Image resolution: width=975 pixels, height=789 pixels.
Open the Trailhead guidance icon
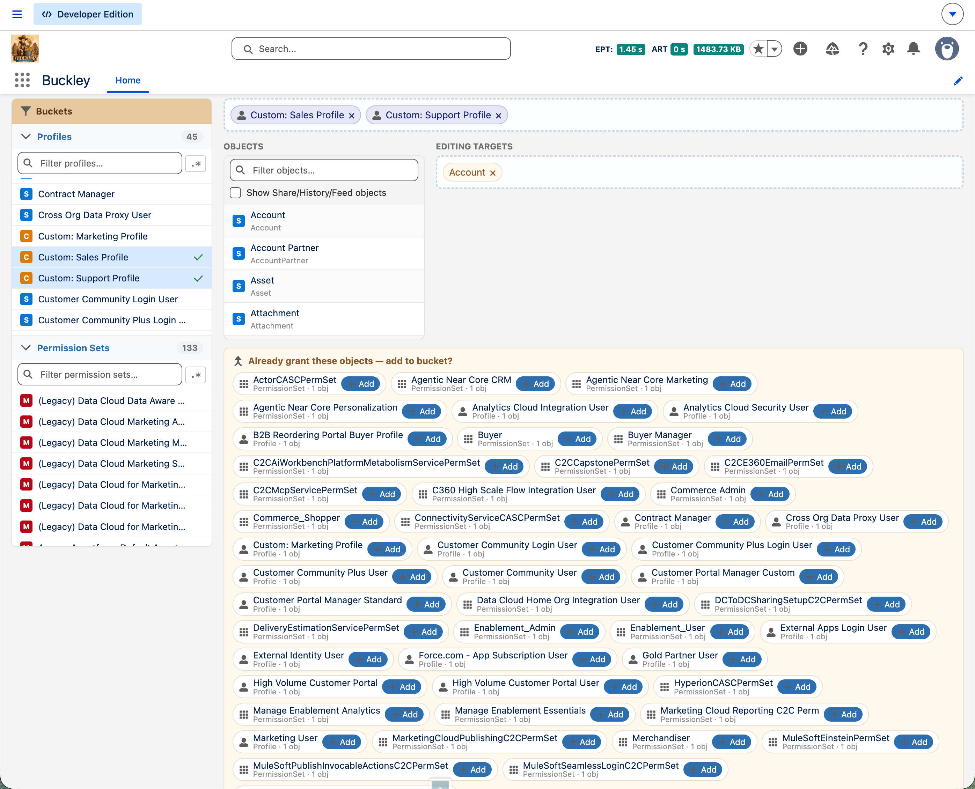[832, 49]
